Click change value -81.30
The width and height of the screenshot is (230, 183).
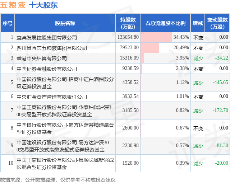coord(221,145)
